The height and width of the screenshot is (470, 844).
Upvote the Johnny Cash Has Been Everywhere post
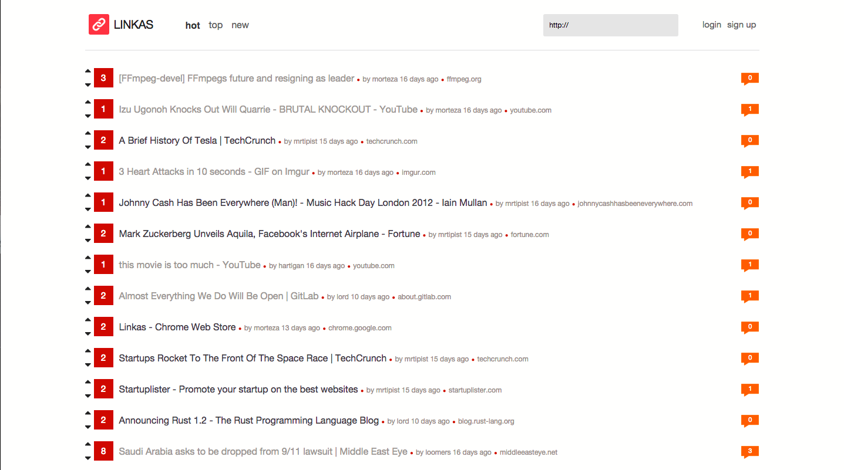88,195
